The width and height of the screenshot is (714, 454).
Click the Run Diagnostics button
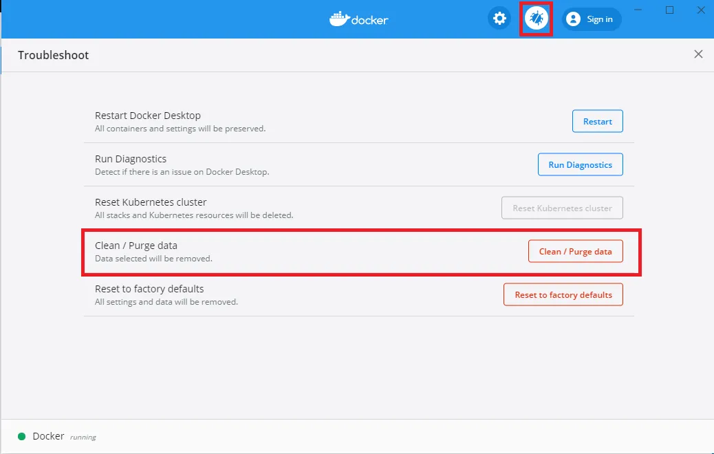coord(580,165)
